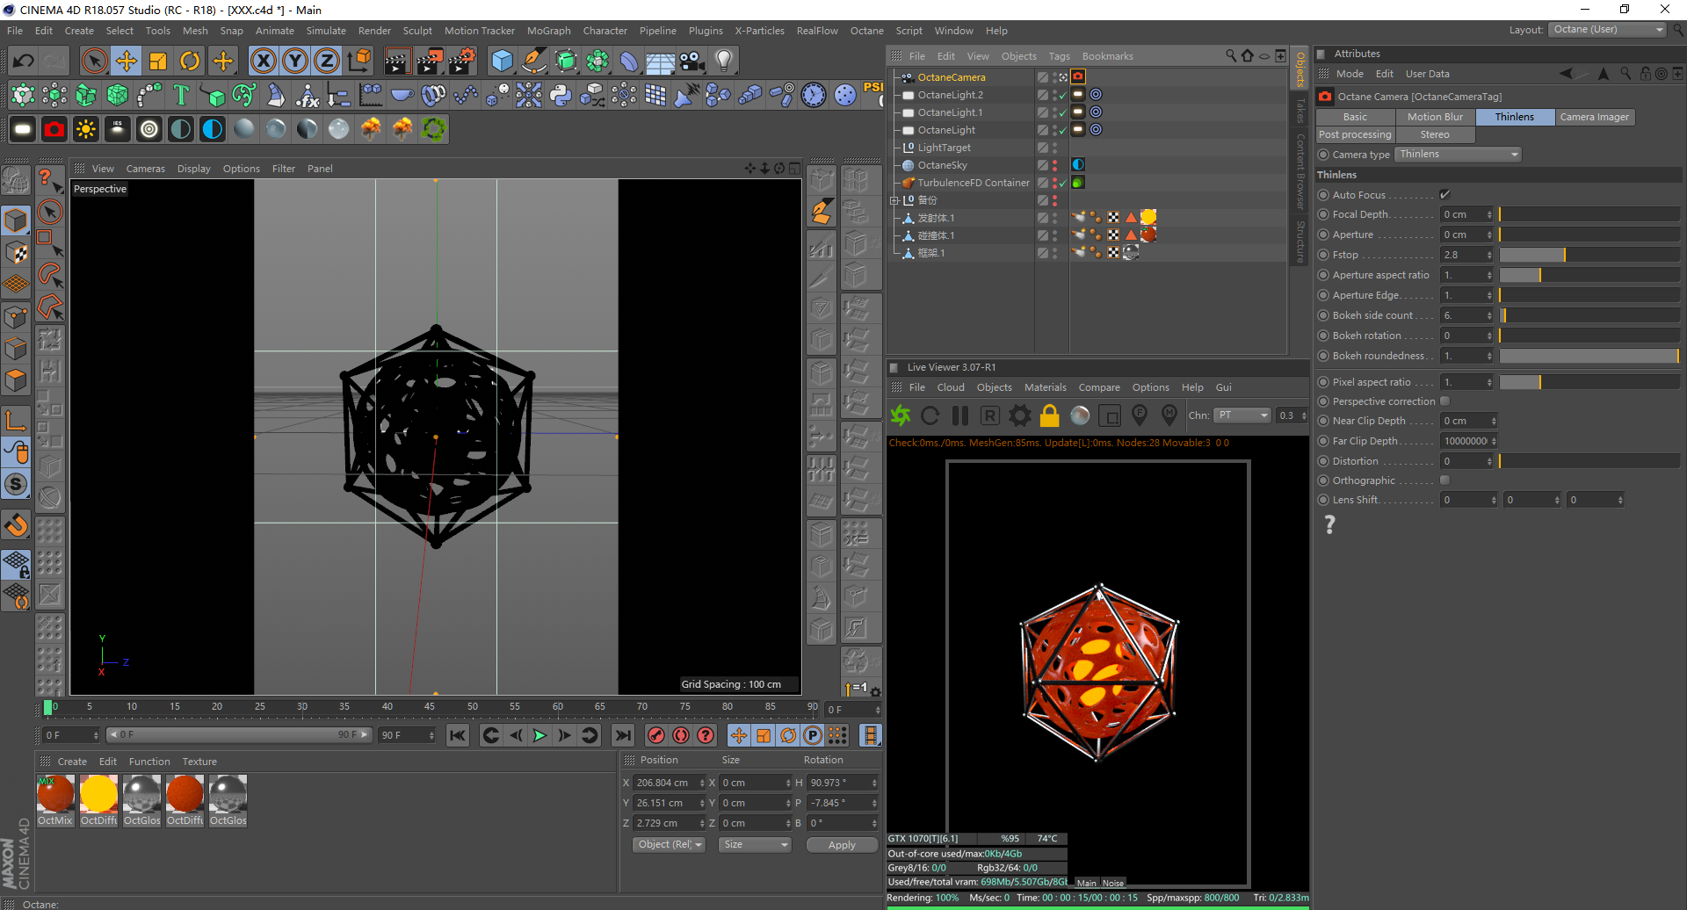The image size is (1687, 910).
Task: Select the yellow OctDiffuse material thumbnail
Action: tap(98, 794)
